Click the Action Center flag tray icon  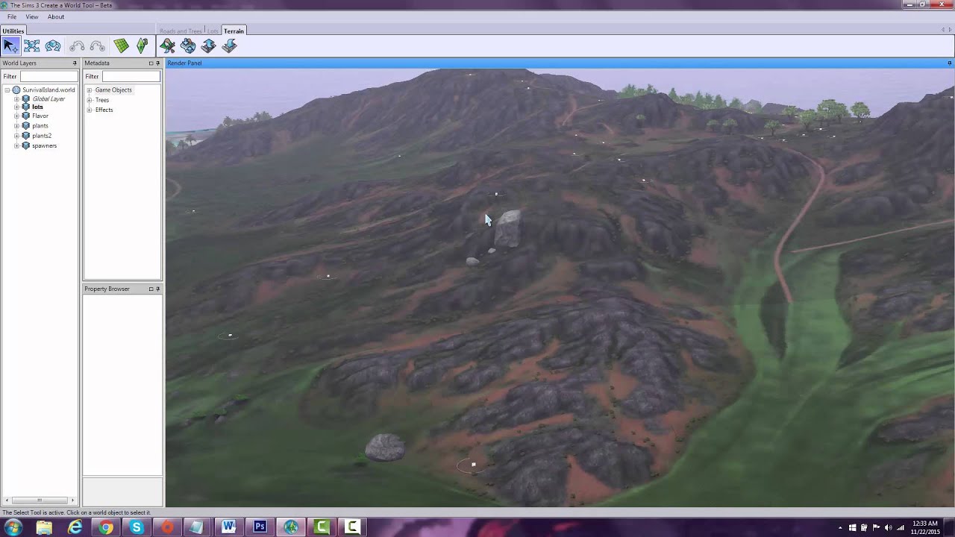[x=876, y=528]
